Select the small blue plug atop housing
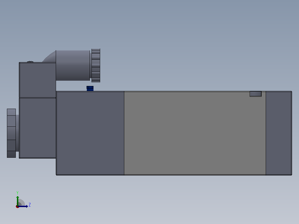 tap(90, 88)
